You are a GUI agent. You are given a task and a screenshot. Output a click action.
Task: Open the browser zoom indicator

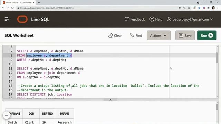tap(184, 8)
